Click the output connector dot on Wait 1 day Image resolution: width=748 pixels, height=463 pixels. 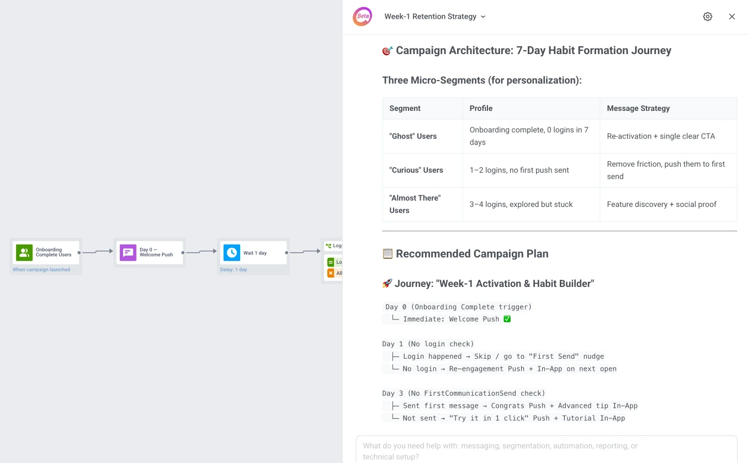pyautogui.click(x=287, y=252)
